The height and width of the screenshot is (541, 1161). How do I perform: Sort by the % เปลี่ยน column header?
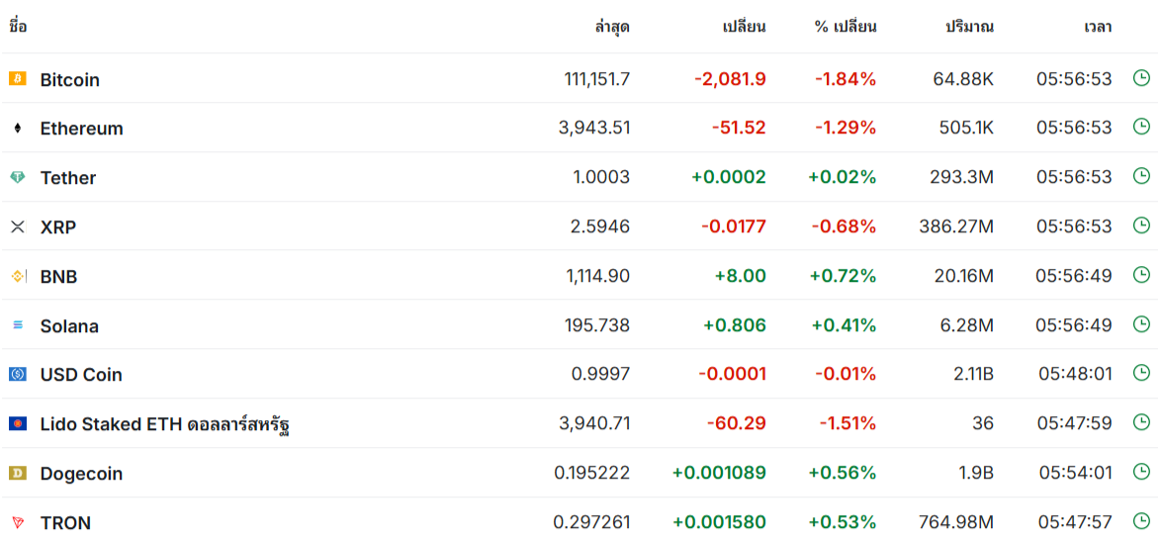tap(846, 27)
